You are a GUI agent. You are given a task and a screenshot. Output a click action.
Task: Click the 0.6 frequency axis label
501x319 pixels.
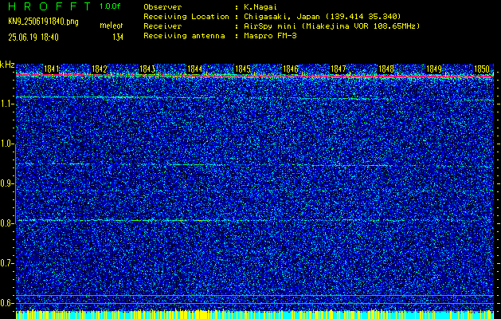[7, 303]
